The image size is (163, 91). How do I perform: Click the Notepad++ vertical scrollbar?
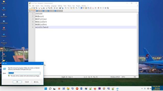tap(138, 38)
